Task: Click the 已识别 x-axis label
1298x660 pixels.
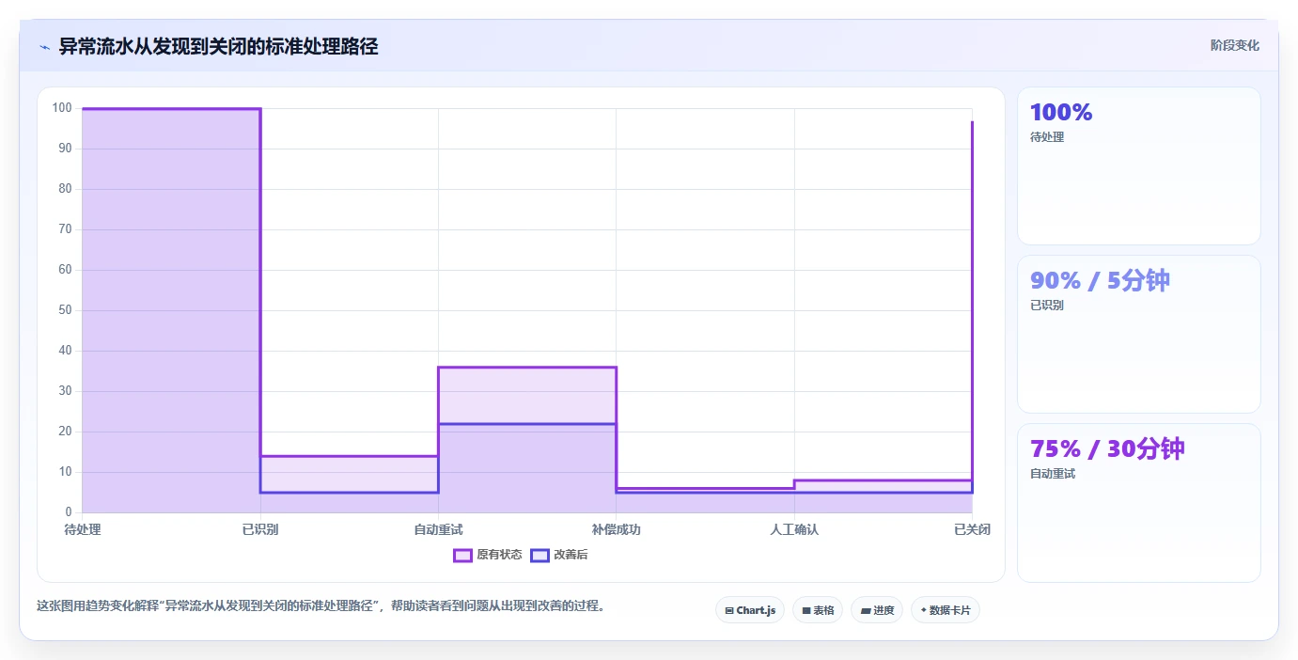Action: 260,530
